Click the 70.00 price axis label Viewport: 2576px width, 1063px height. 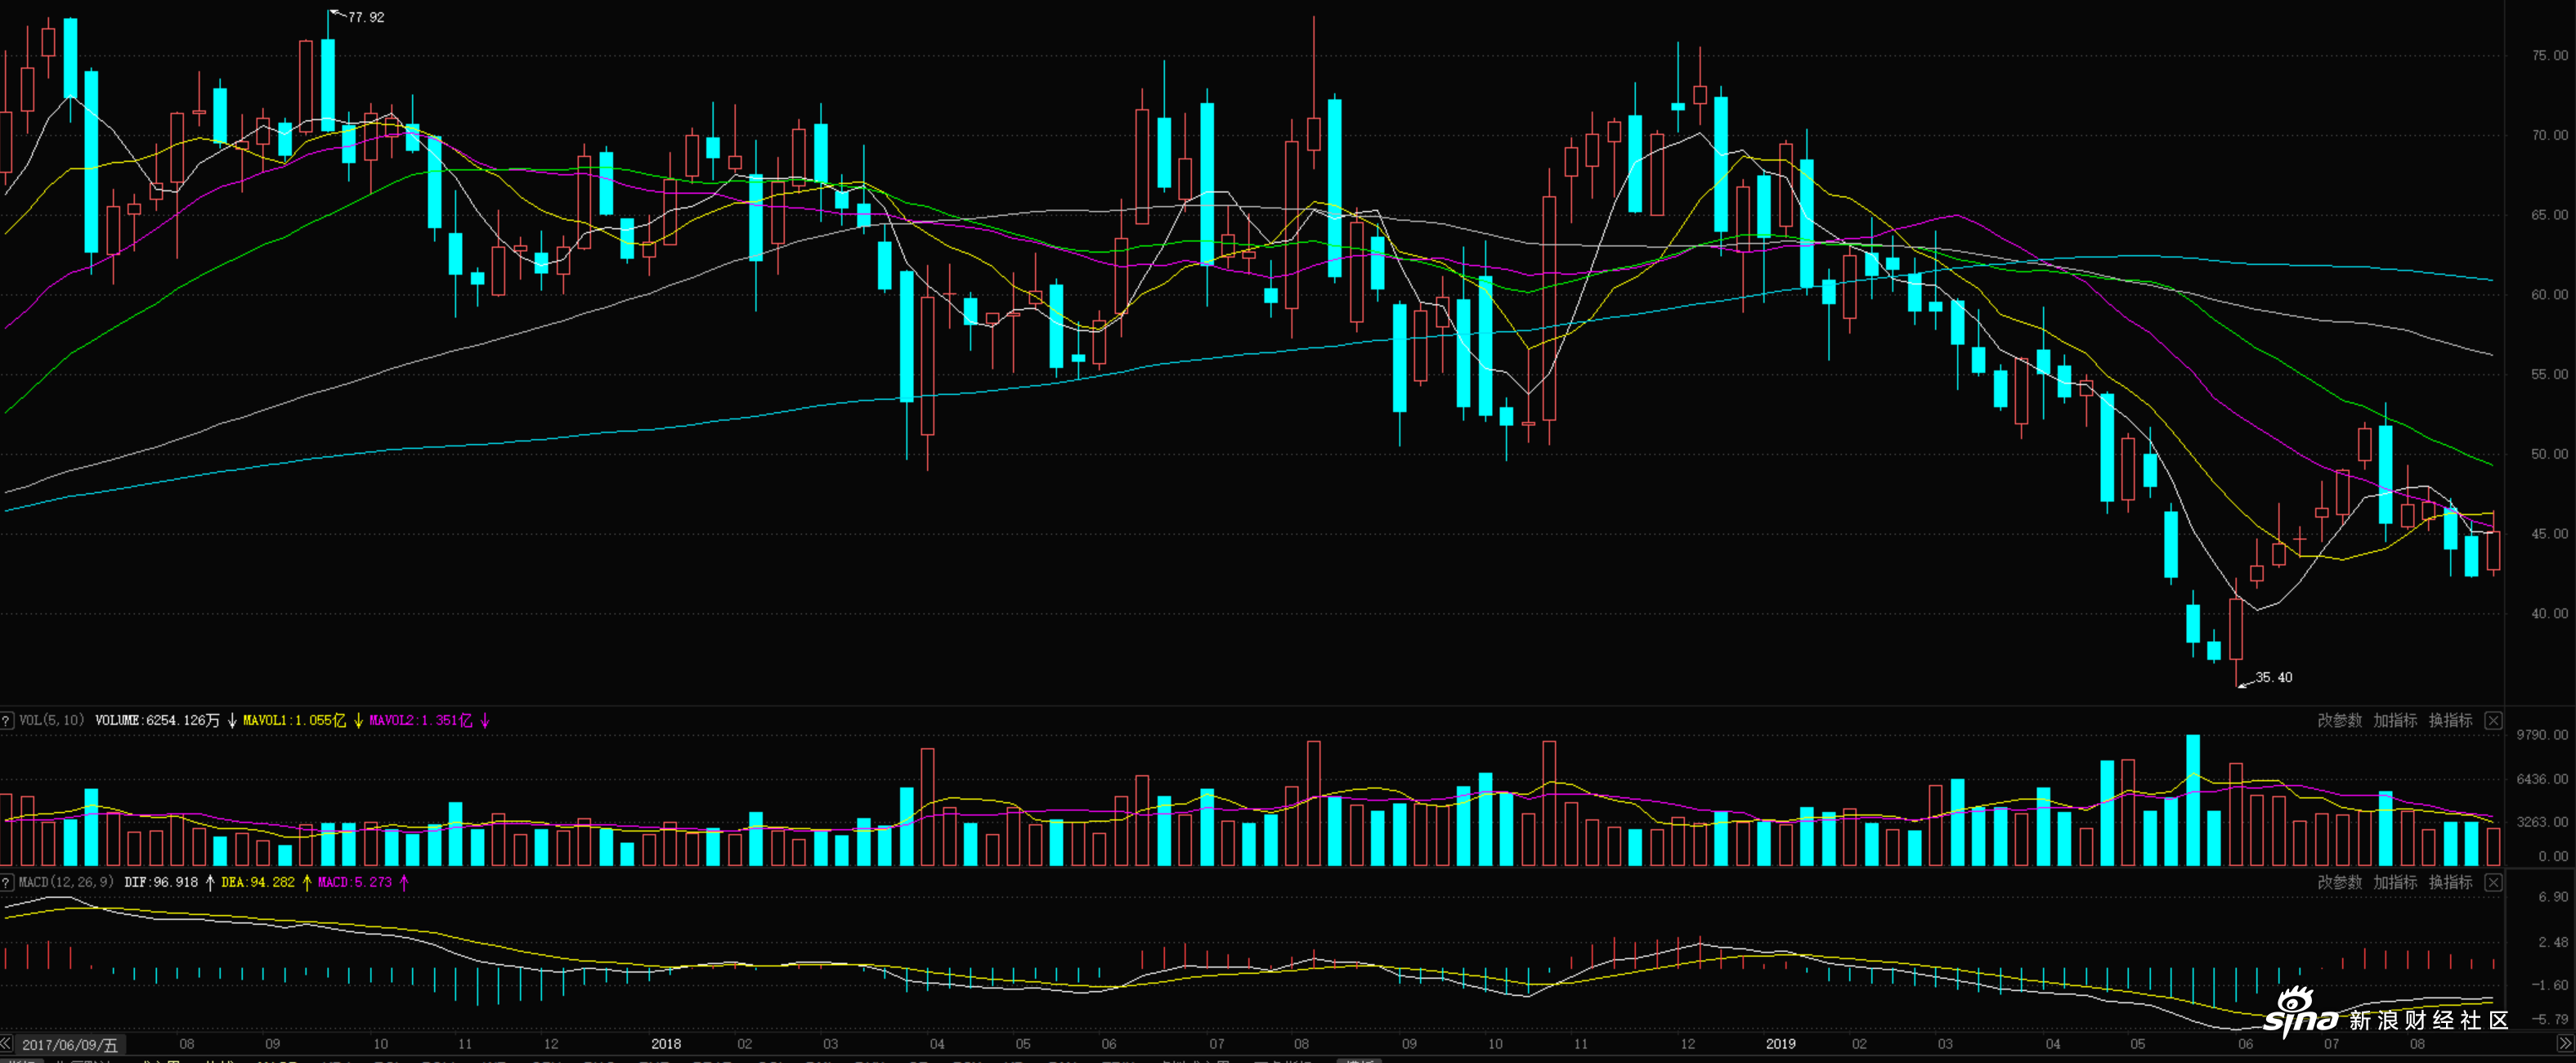(x=2549, y=135)
